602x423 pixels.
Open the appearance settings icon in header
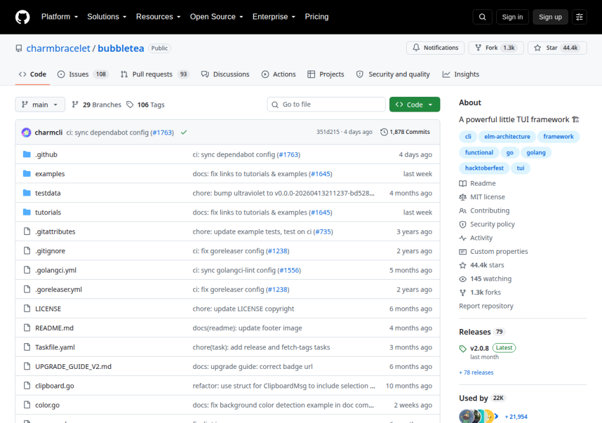(x=579, y=17)
